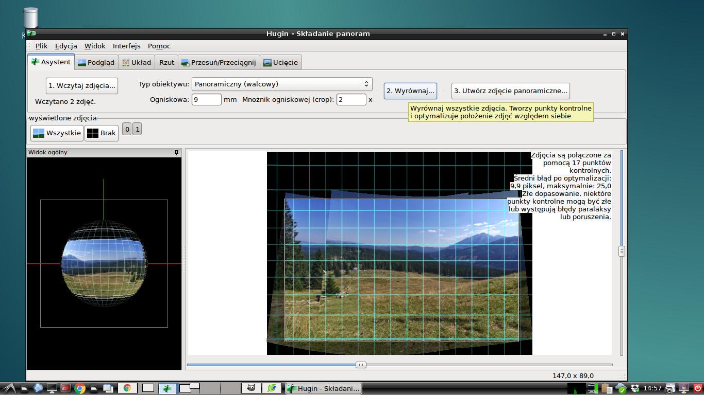Screen dimensions: 704x395
Task: Switch to the Przesuń/Przeciągnij tab
Action: (x=219, y=62)
